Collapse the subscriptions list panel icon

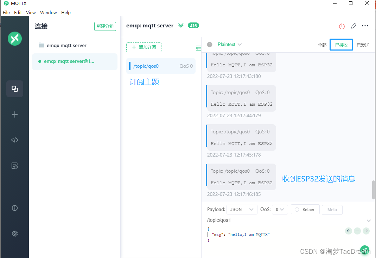click(x=198, y=48)
